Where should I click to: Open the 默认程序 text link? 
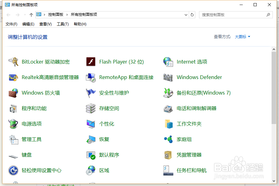[109, 155]
